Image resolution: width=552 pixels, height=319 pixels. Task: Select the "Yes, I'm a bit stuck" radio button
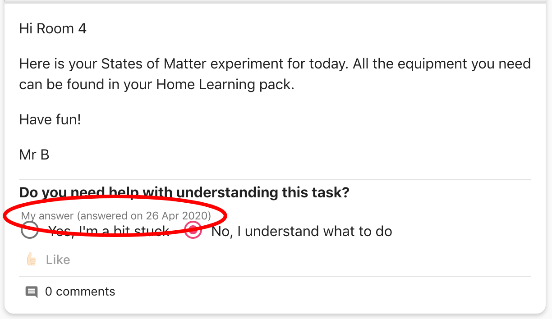30,231
